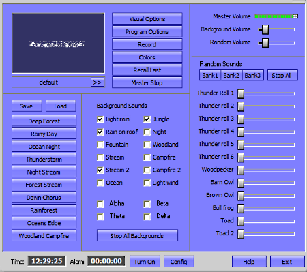Image resolution: width=307 pixels, height=272 pixels.
Task: Click the Thunder roll 5 slider
Action: tap(266, 145)
